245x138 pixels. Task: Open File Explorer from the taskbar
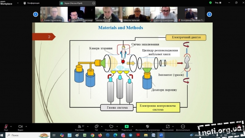146,135
